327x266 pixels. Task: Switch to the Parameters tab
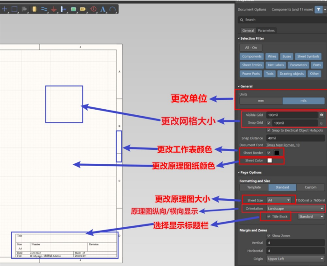[266, 30]
